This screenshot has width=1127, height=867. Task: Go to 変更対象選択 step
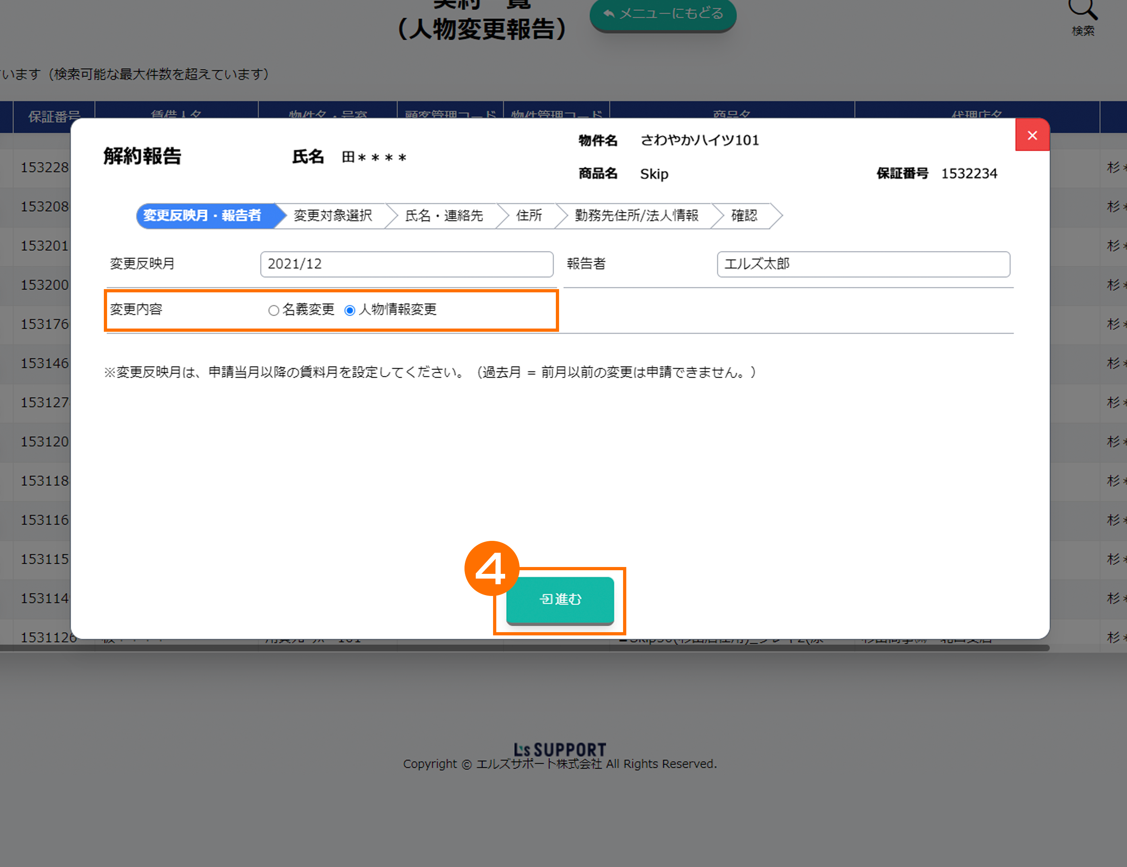pyautogui.click(x=333, y=216)
